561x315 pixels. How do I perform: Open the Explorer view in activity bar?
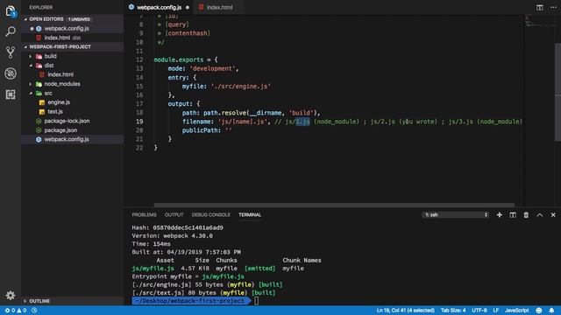click(11, 11)
